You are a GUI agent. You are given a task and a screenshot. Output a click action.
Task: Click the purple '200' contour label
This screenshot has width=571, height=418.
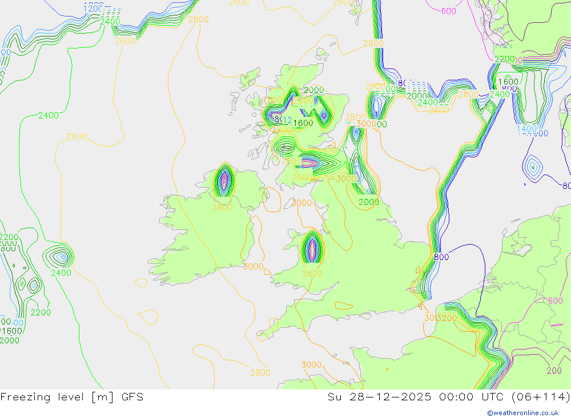[x=554, y=370]
